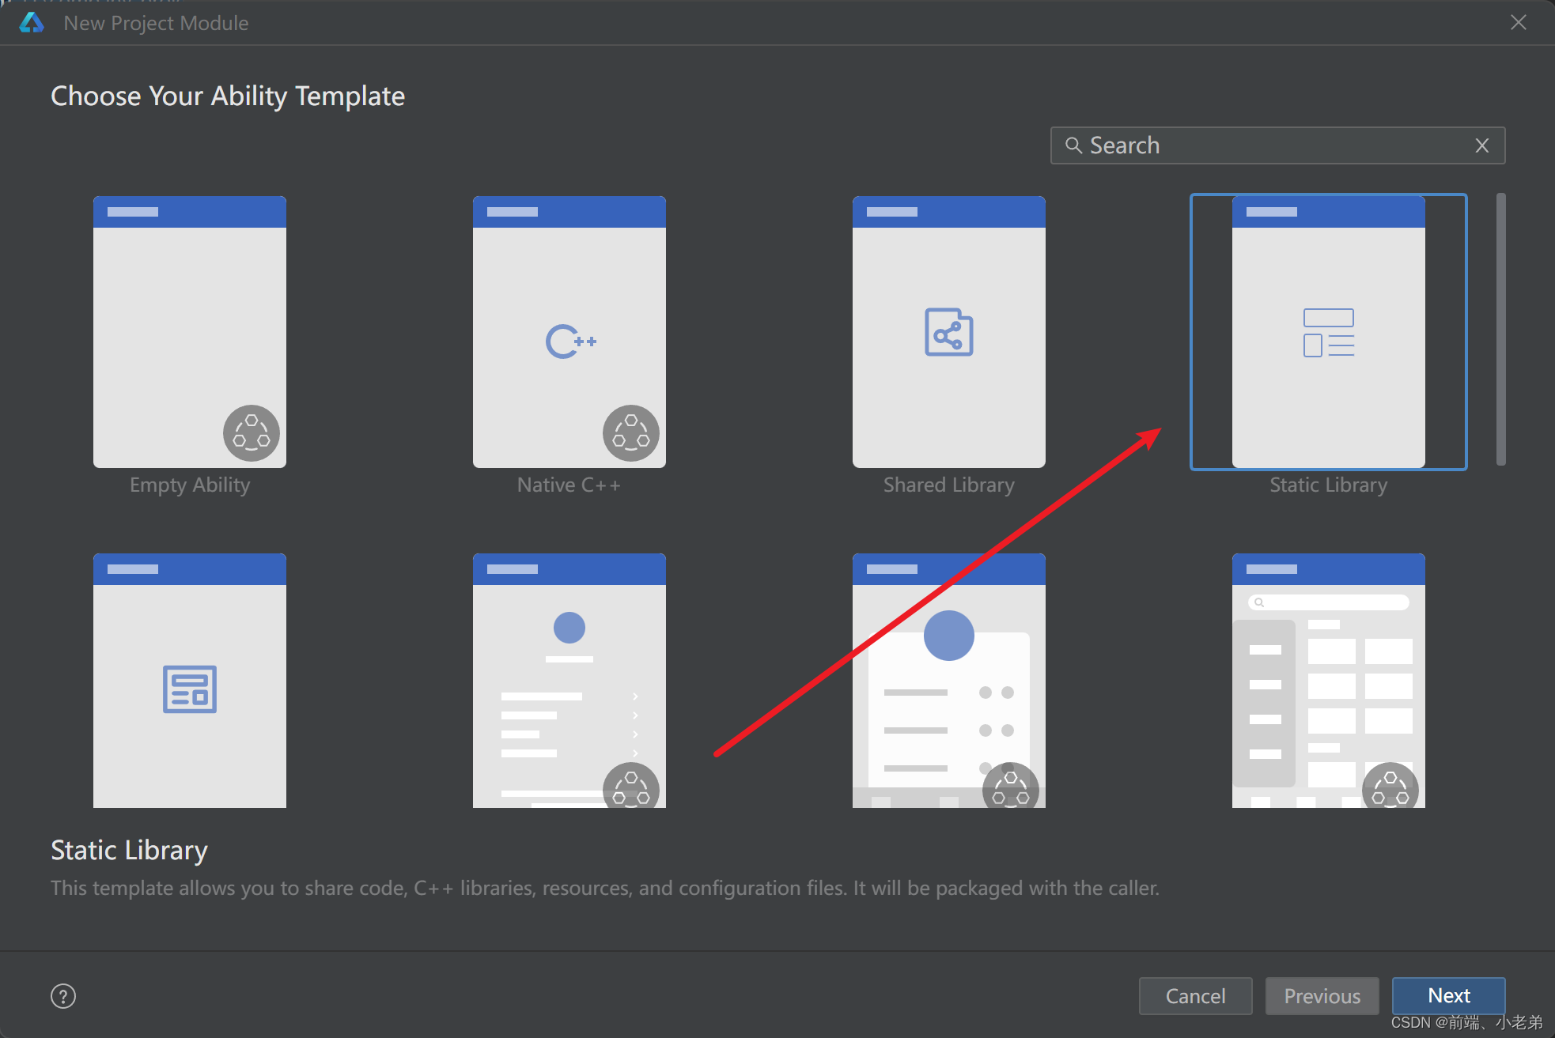Clear search with the X icon
Viewport: 1555px width, 1038px height.
pyautogui.click(x=1481, y=145)
